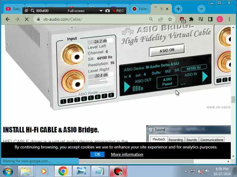This screenshot has width=237, height=177.
Task: Open the Full screen mode dropdown
Action: pos(101,11)
